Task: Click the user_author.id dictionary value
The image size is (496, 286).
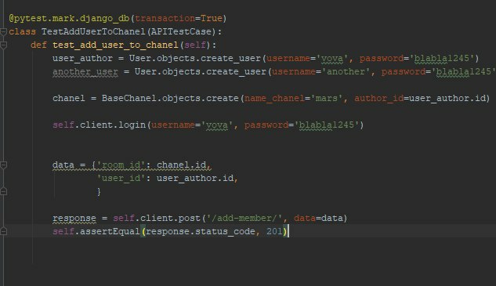Action: click(195, 178)
